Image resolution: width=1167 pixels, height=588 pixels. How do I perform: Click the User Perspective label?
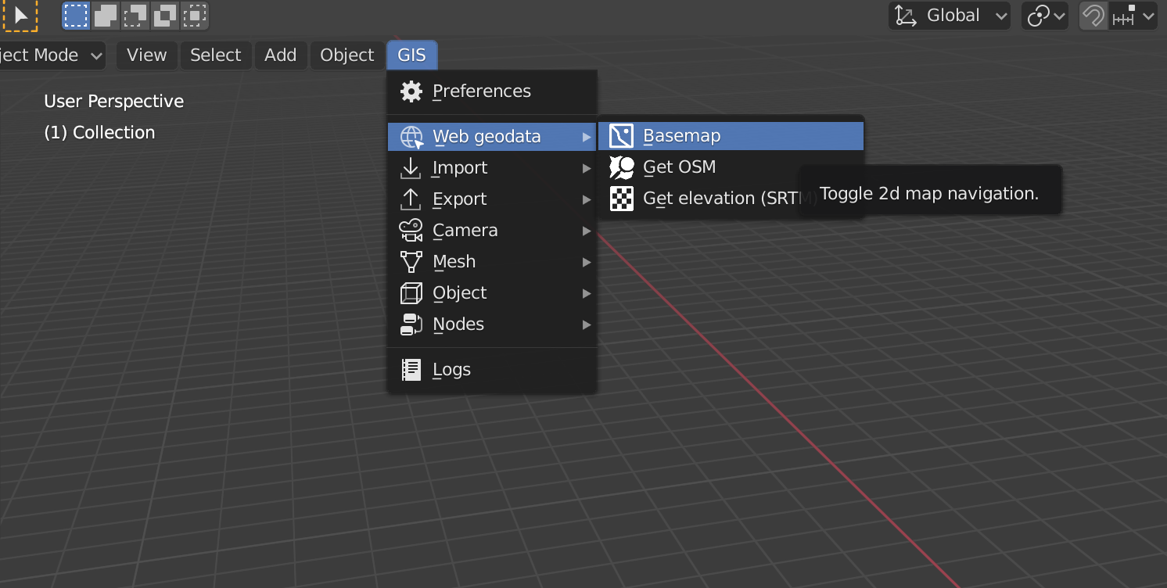click(113, 102)
